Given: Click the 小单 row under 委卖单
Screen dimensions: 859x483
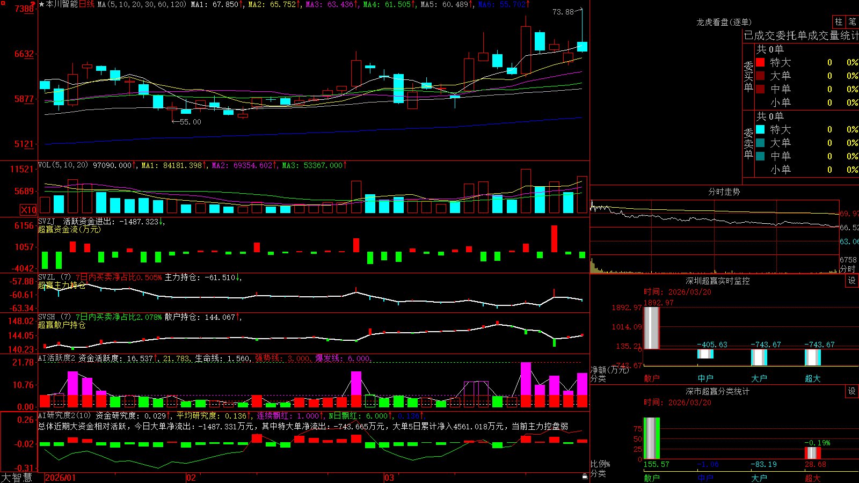Looking at the screenshot, I should coord(807,170).
